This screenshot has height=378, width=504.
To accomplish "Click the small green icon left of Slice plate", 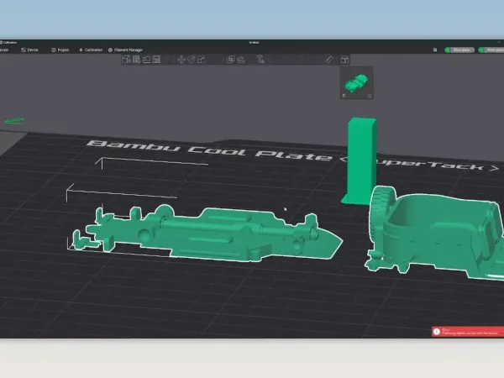I will (x=435, y=50).
